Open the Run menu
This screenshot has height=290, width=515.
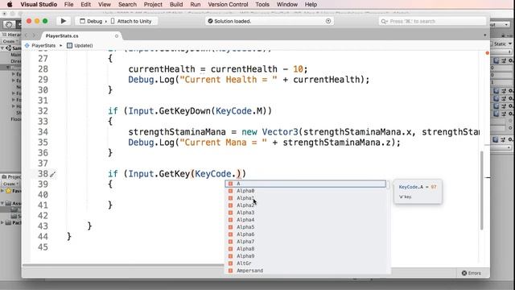pyautogui.click(x=196, y=4)
